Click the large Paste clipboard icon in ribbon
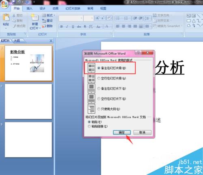Image resolution: width=203 pixels, height=175 pixels. pyautogui.click(x=6, y=17)
